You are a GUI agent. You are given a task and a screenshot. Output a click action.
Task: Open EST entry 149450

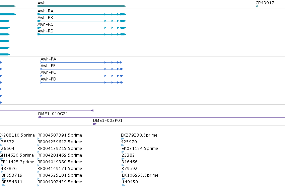tap(130, 182)
